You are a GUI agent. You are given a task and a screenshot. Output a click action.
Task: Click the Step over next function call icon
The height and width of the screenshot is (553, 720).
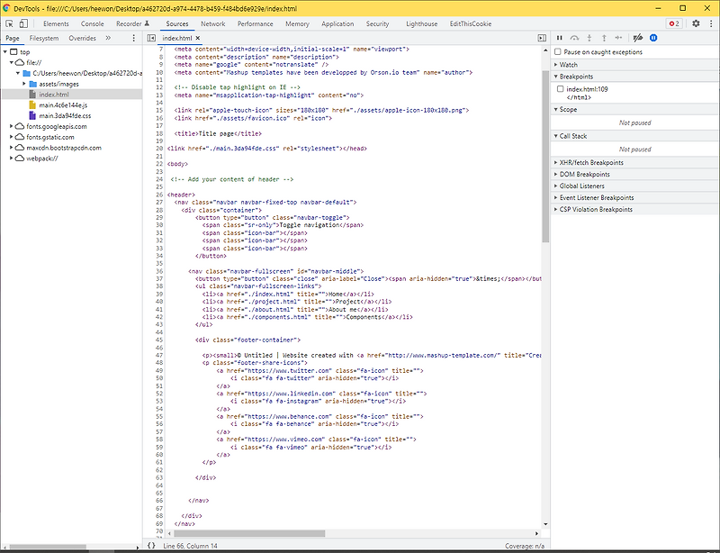click(x=574, y=38)
